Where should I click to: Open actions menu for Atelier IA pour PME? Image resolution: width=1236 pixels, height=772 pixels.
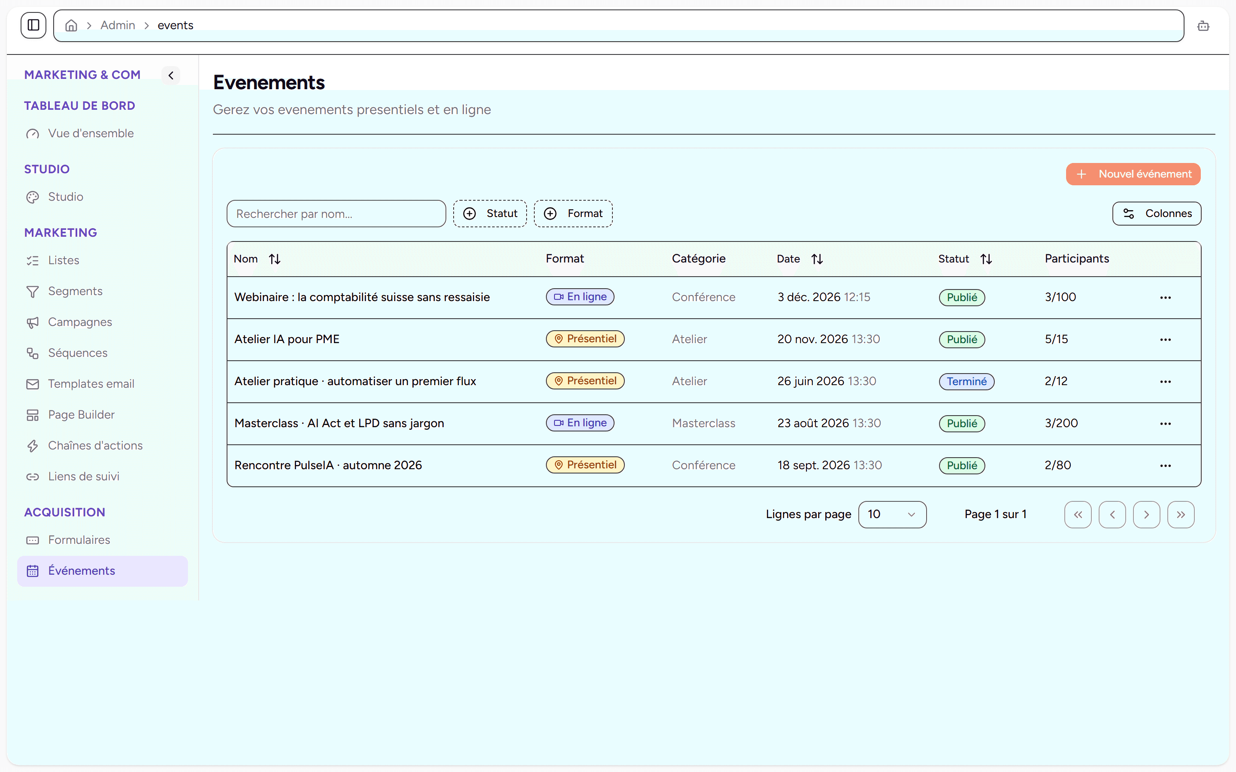coord(1165,340)
